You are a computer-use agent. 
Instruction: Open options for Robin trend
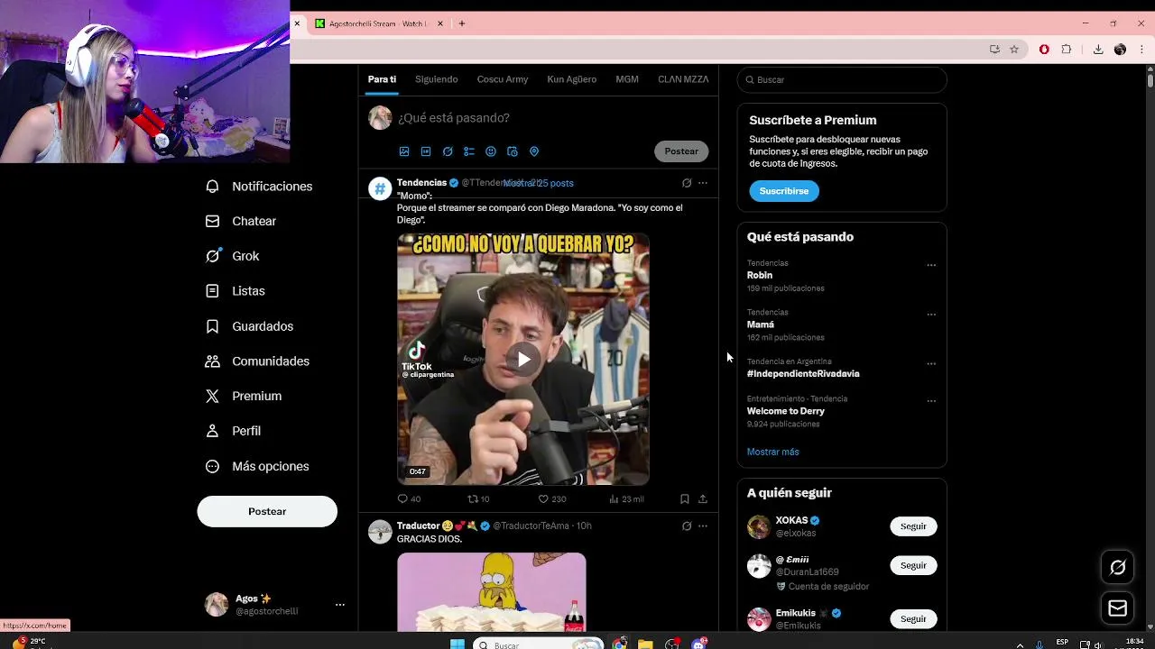(931, 265)
